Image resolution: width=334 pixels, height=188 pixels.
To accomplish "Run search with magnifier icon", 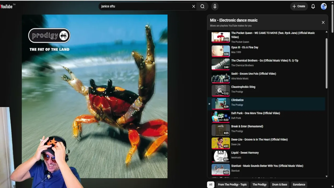I will 202,7.
